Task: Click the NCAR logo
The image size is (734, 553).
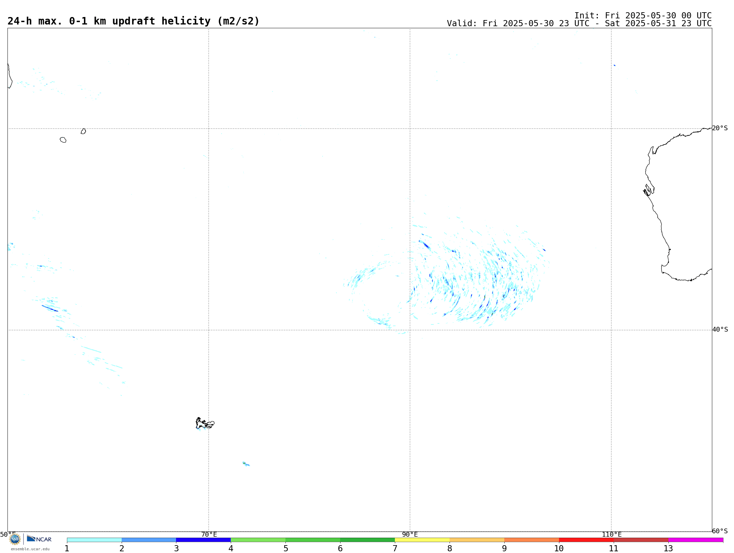Action: click(39, 539)
